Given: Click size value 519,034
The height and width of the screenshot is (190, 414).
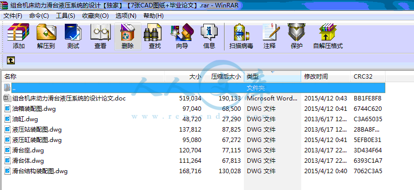Looking at the screenshot, I should (x=190, y=98).
